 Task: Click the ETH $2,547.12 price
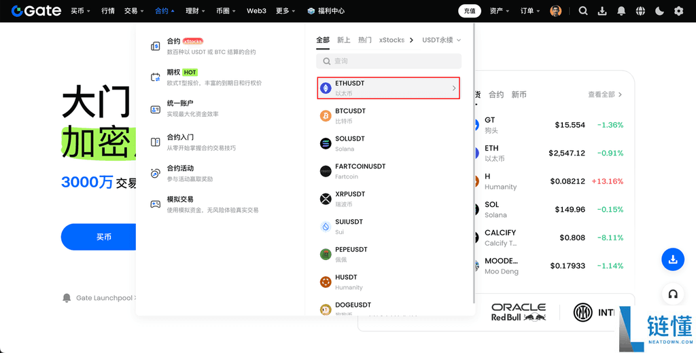pos(567,153)
